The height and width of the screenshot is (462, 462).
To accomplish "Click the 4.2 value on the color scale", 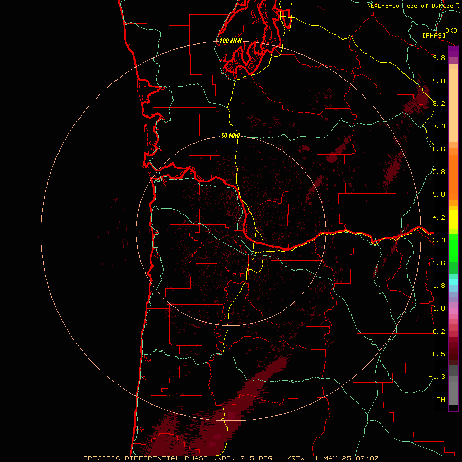I will (x=439, y=218).
